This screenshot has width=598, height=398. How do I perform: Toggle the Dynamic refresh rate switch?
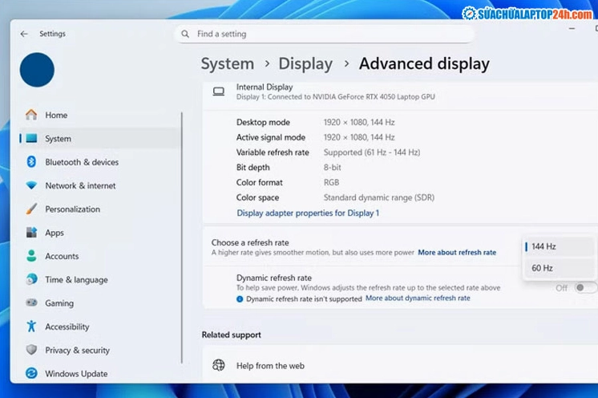[x=585, y=287]
